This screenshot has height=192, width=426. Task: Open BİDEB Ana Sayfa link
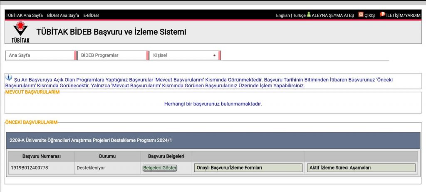63,15
